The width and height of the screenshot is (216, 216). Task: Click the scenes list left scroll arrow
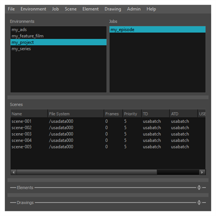(13, 172)
